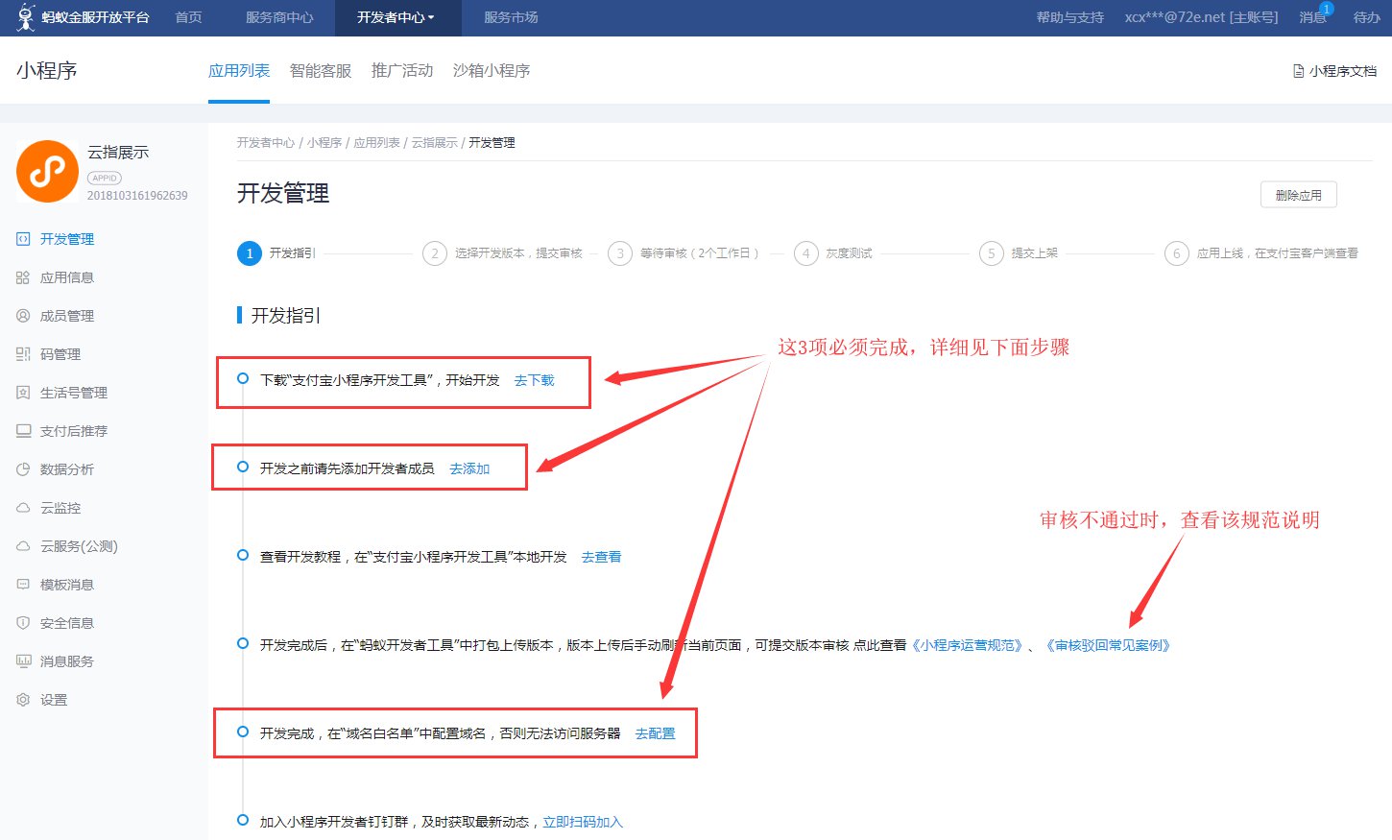Screen dimensions: 1392x840
Task: Go to 首页 in top navigation
Action: pyautogui.click(x=189, y=17)
